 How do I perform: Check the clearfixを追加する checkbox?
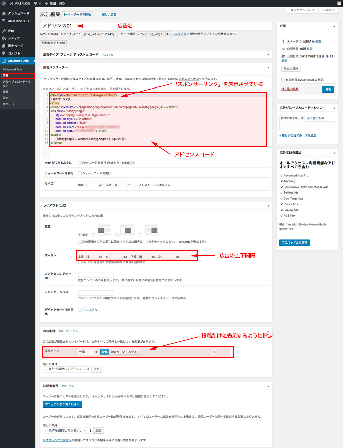point(80,242)
